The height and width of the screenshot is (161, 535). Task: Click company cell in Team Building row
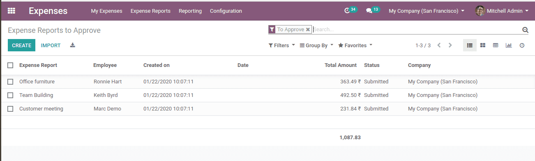point(443,95)
